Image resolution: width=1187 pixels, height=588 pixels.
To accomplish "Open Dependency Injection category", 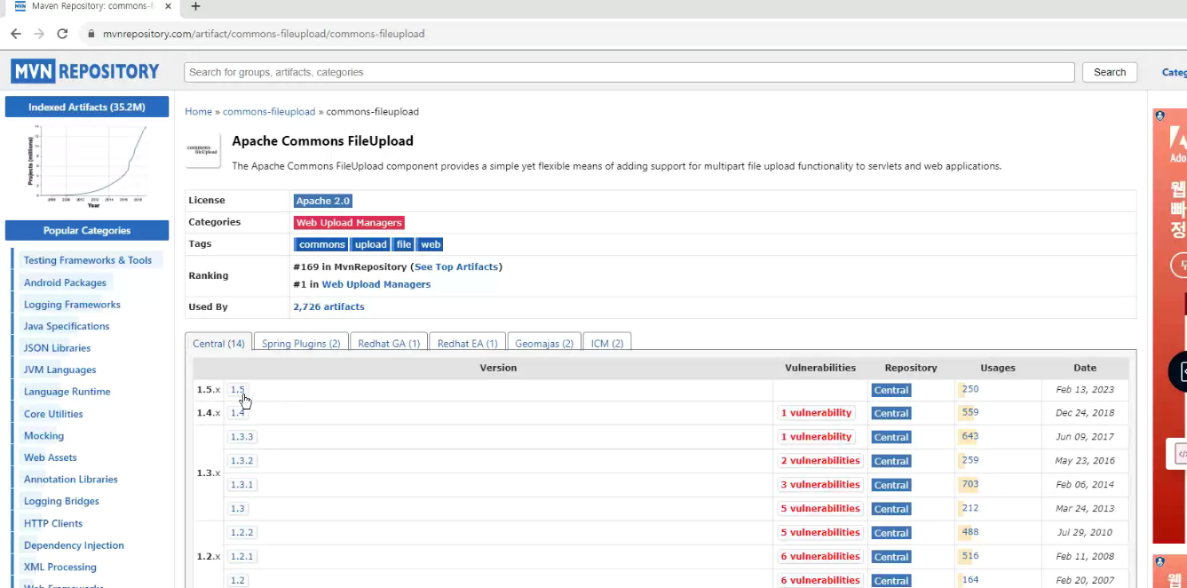I will (x=74, y=545).
